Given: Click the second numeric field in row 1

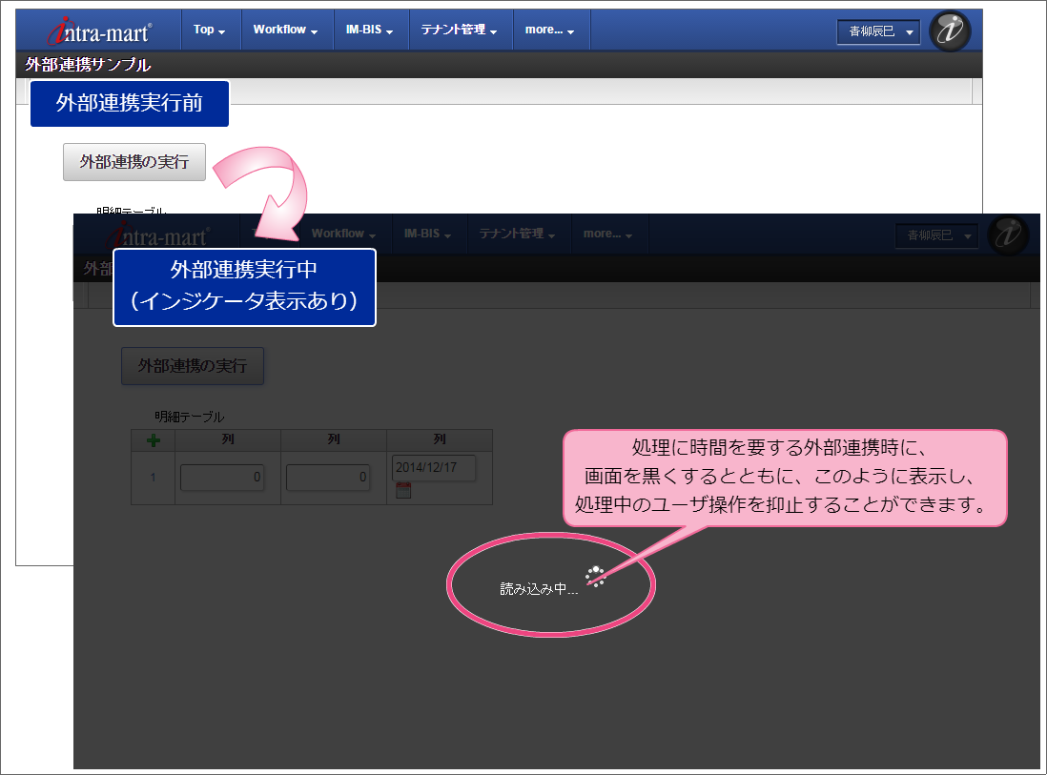Looking at the screenshot, I should tap(328, 478).
